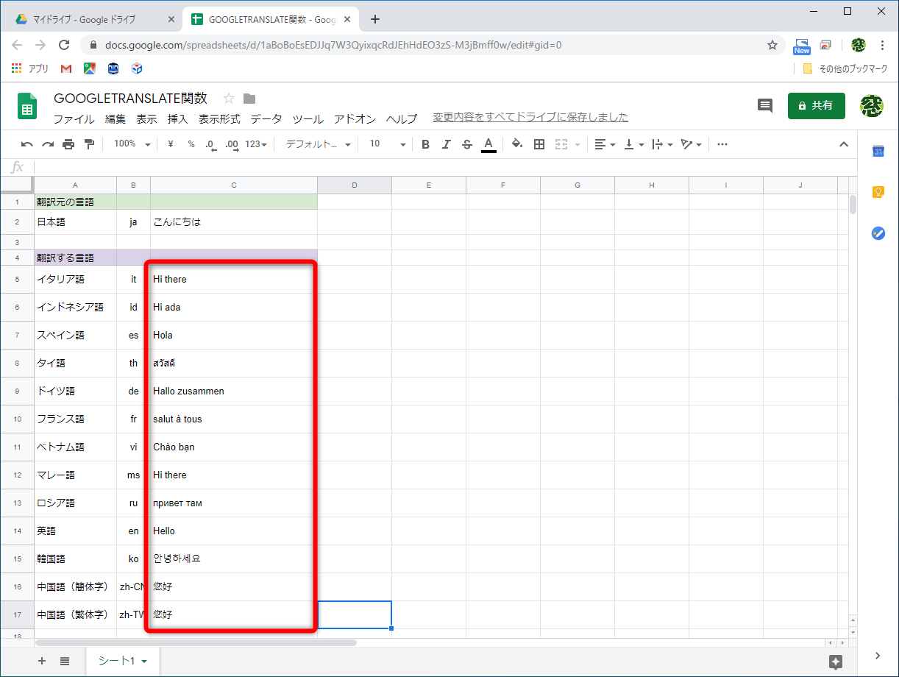
Task: Star the GOOGLETRANSLATE関数 document
Action: (229, 99)
